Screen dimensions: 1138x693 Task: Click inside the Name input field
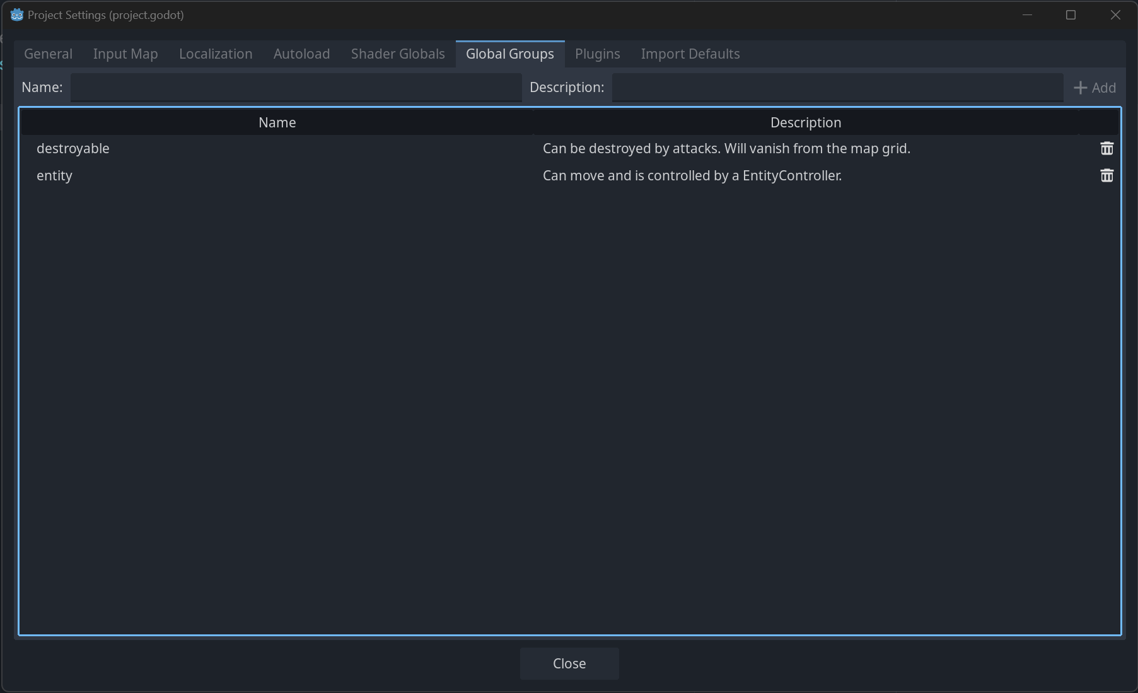coord(295,87)
